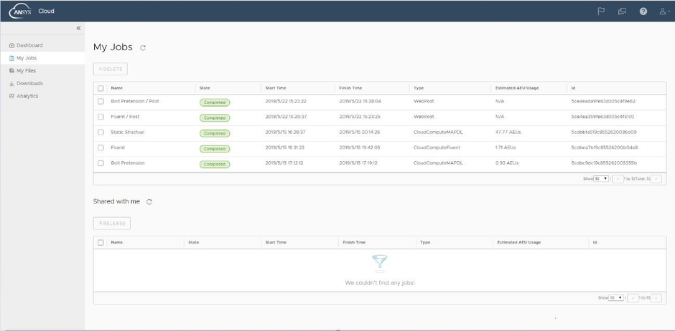Select the Static Structual job checkbox
Image resolution: width=675 pixels, height=331 pixels.
tap(101, 133)
